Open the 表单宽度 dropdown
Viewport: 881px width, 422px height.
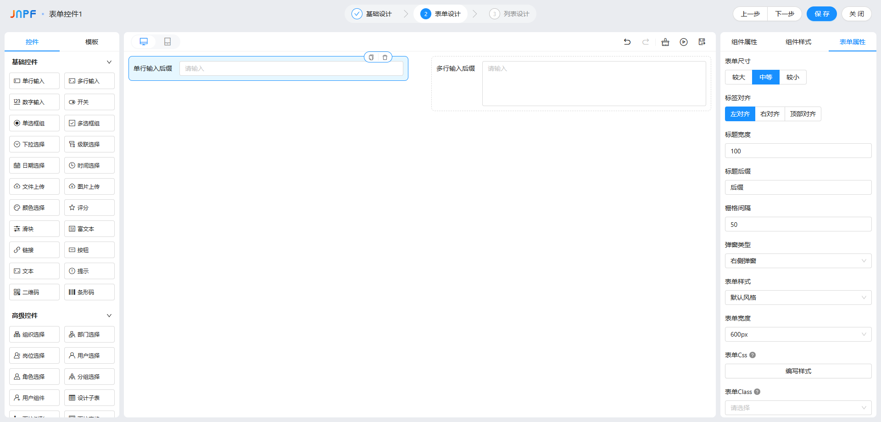pyautogui.click(x=798, y=334)
